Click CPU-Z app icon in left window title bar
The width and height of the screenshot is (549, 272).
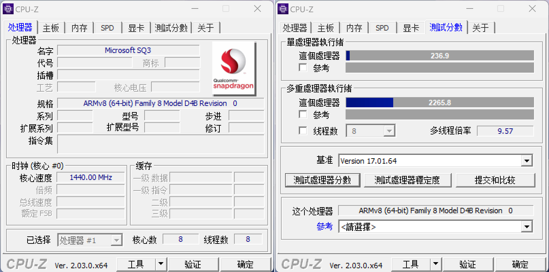pyautogui.click(x=8, y=8)
